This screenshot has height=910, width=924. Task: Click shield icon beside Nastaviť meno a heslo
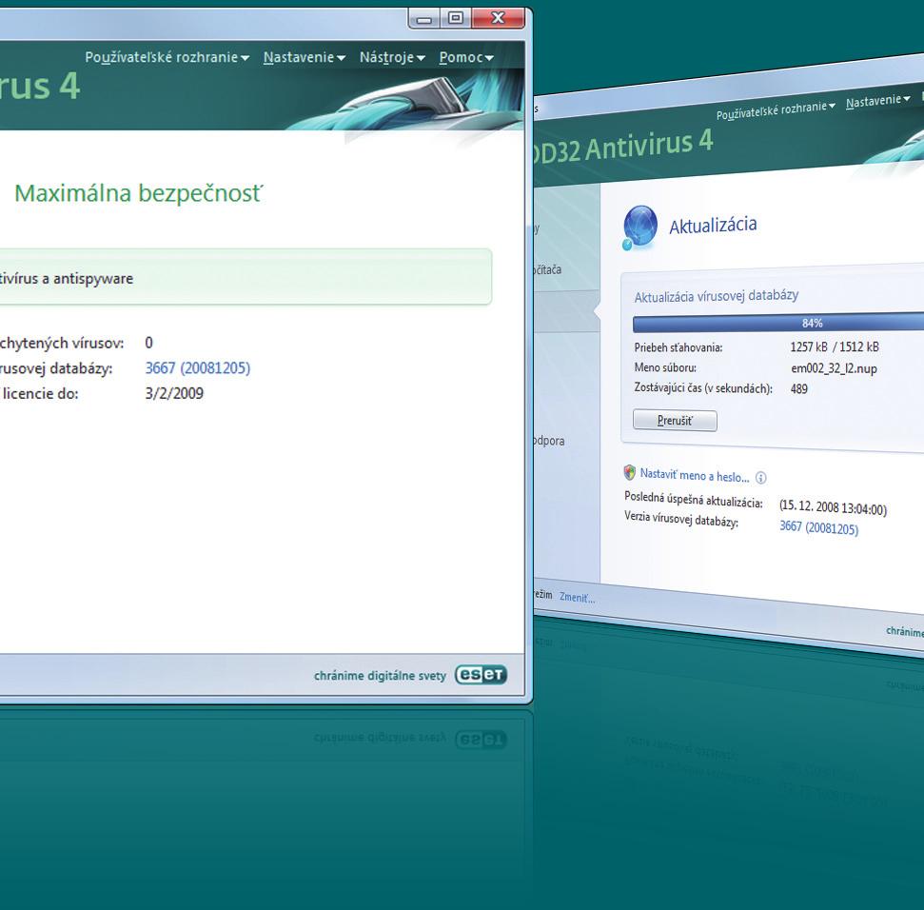(x=629, y=472)
